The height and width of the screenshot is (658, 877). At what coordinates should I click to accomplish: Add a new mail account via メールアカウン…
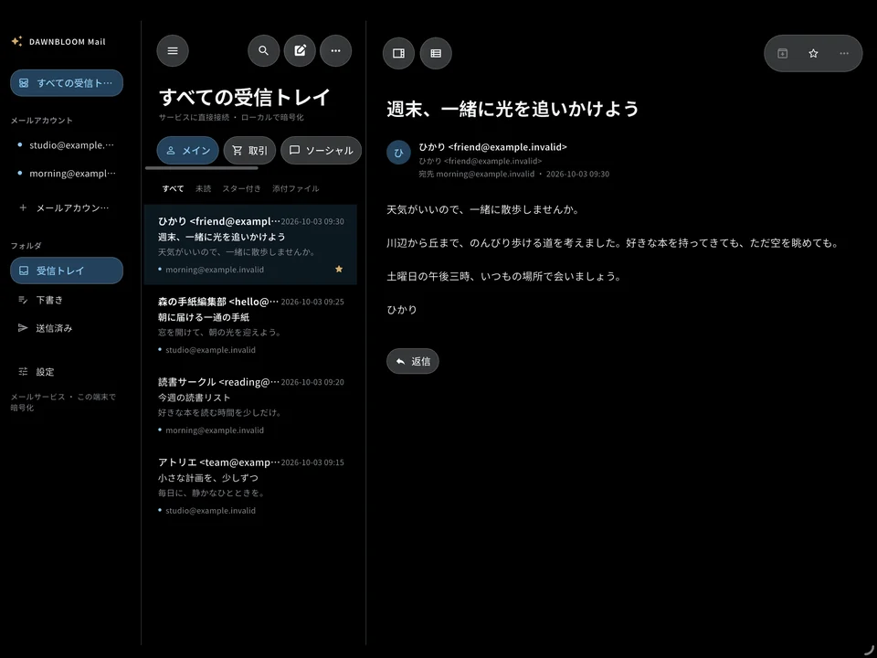tap(67, 207)
